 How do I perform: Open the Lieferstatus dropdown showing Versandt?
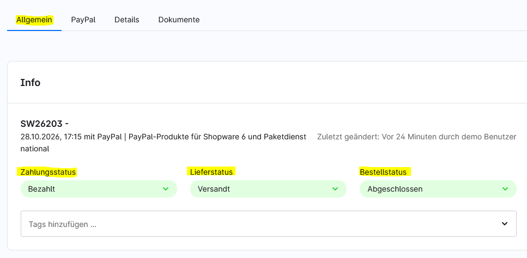tap(268, 189)
